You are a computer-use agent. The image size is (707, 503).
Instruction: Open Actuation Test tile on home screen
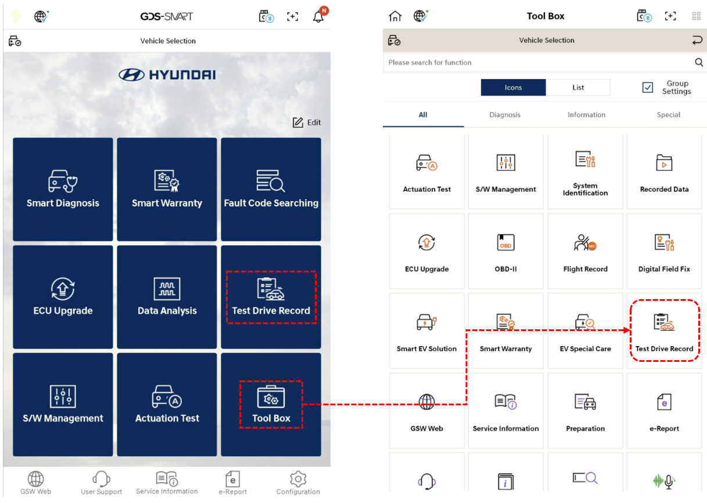167,404
